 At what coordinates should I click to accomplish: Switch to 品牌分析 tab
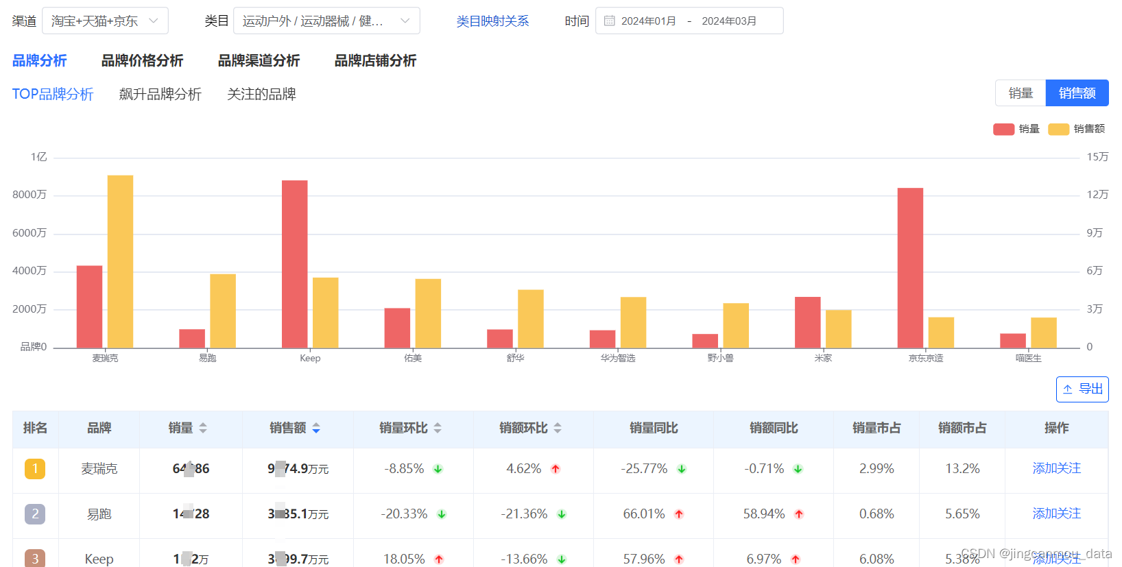[x=39, y=60]
